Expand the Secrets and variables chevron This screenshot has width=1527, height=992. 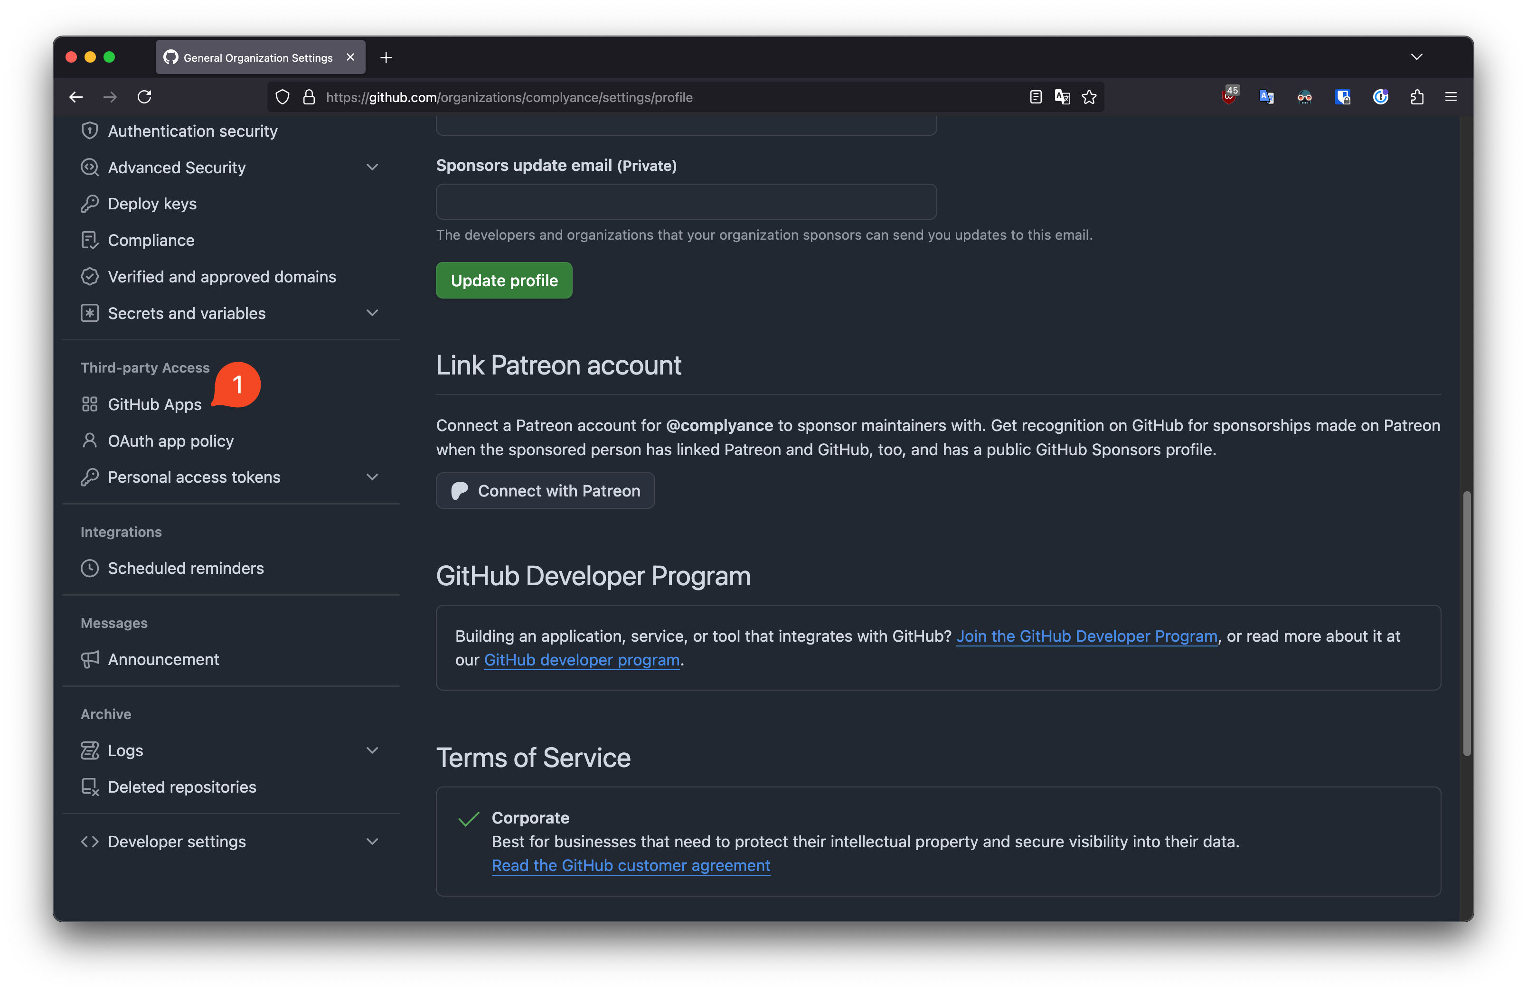pyautogui.click(x=372, y=313)
